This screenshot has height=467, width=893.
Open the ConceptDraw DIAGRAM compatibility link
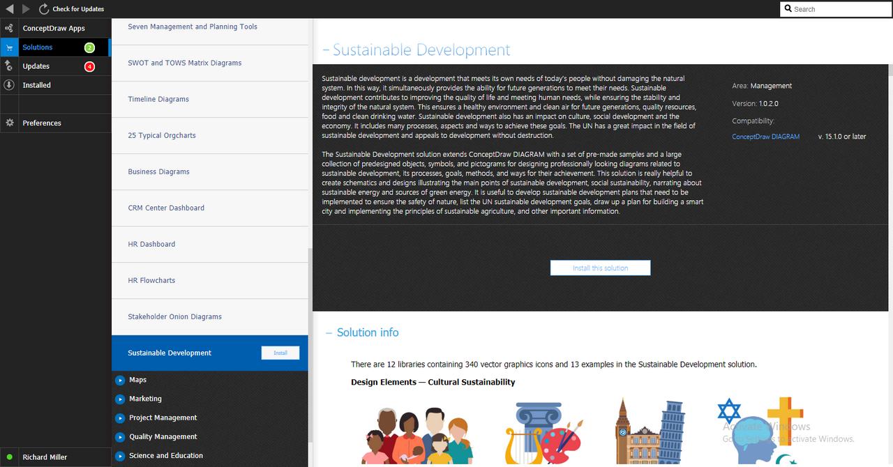coord(765,137)
